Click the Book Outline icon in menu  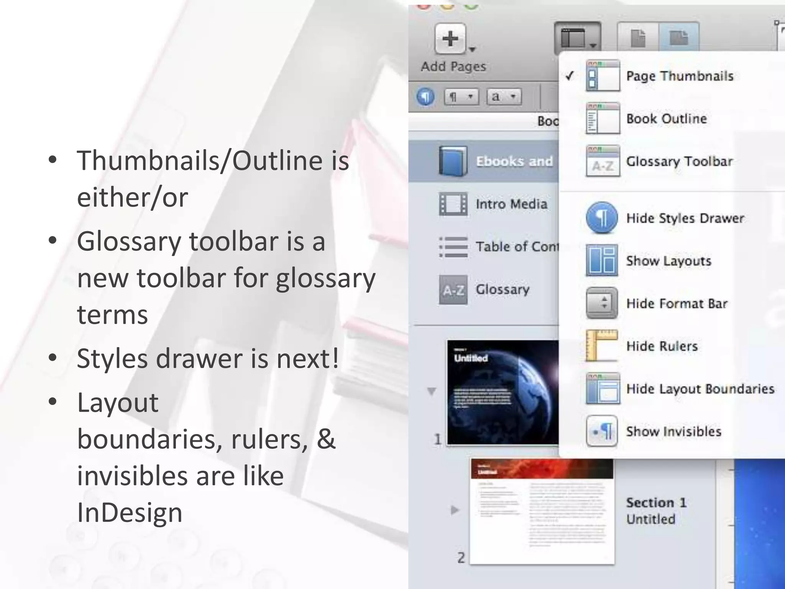click(603, 118)
